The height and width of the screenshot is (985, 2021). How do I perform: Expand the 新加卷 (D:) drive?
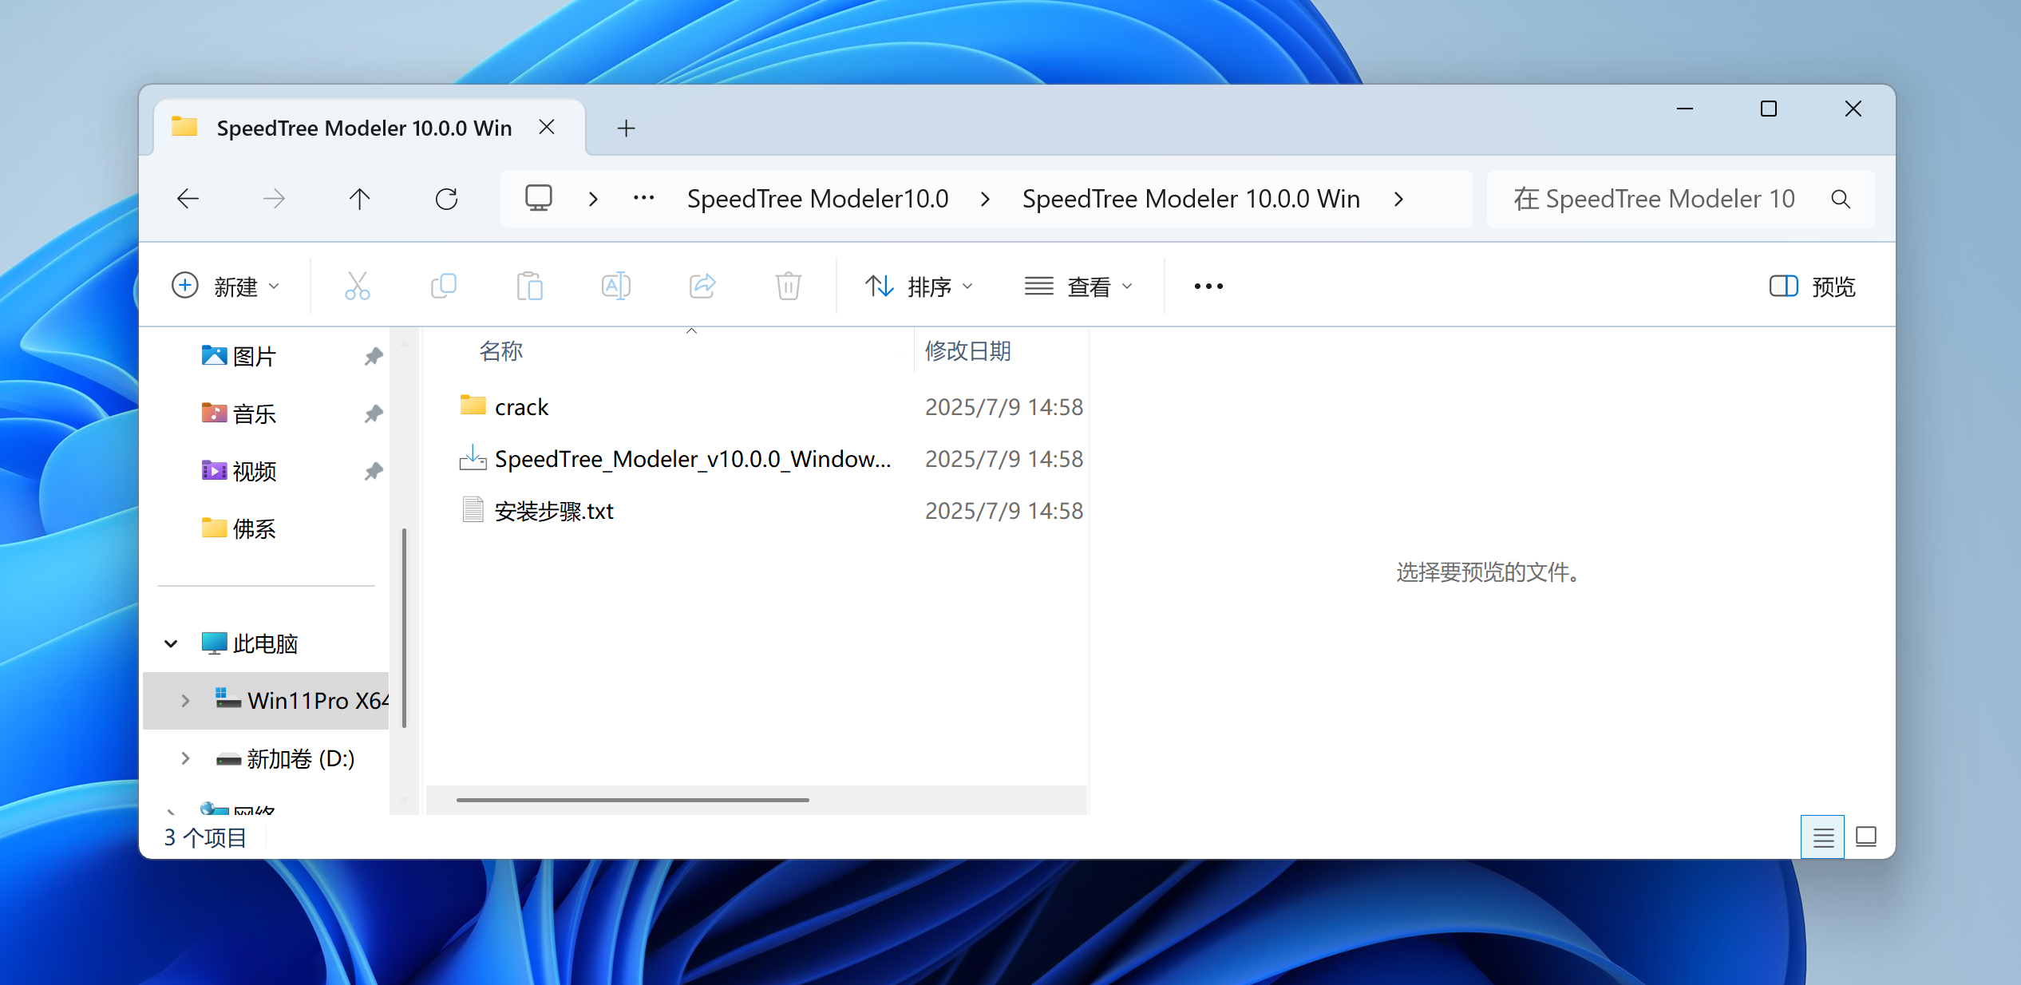tap(185, 758)
